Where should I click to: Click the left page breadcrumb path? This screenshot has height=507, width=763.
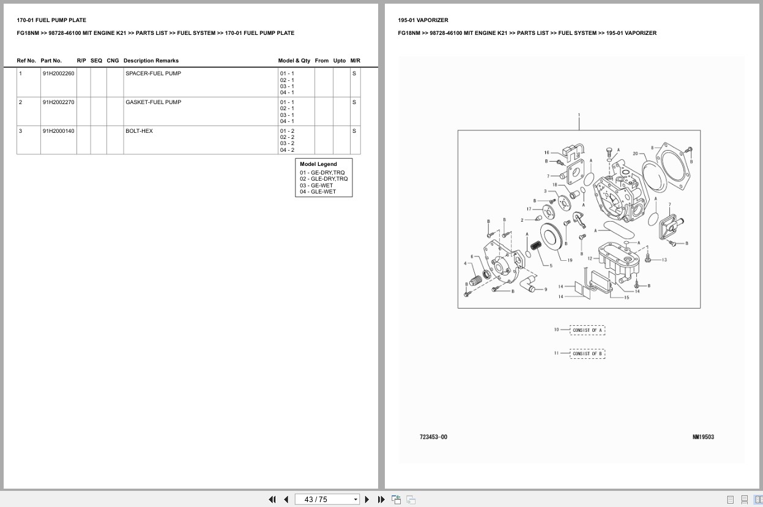pyautogui.click(x=155, y=33)
